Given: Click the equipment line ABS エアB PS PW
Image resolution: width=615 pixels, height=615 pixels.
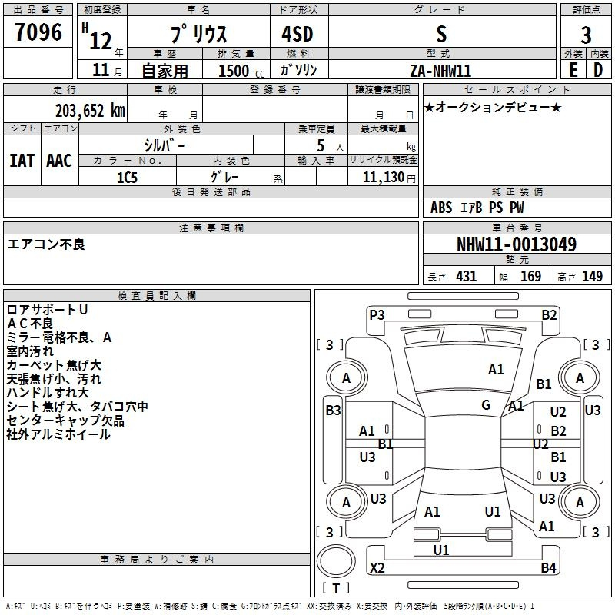Looking at the screenshot, I should [477, 208].
